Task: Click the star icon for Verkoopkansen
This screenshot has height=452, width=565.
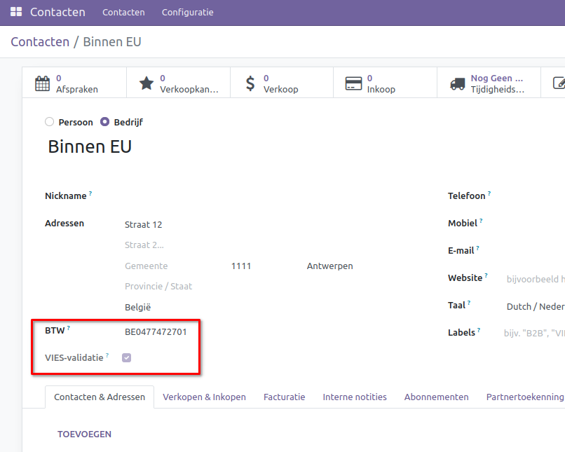Action: tap(146, 83)
